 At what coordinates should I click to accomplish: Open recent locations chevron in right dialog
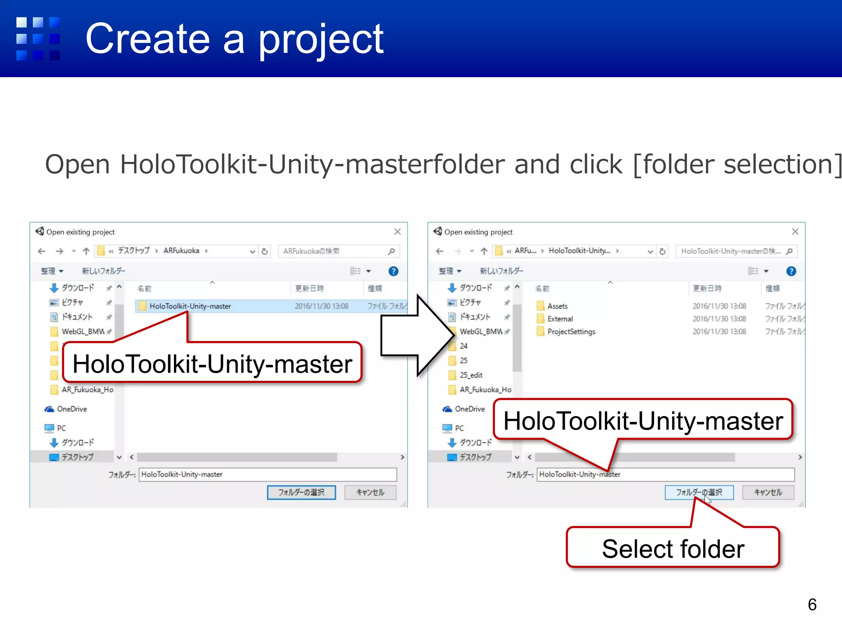pyautogui.click(x=472, y=251)
